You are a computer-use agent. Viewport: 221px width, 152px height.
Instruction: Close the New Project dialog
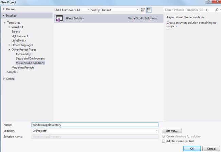coord(218,1)
